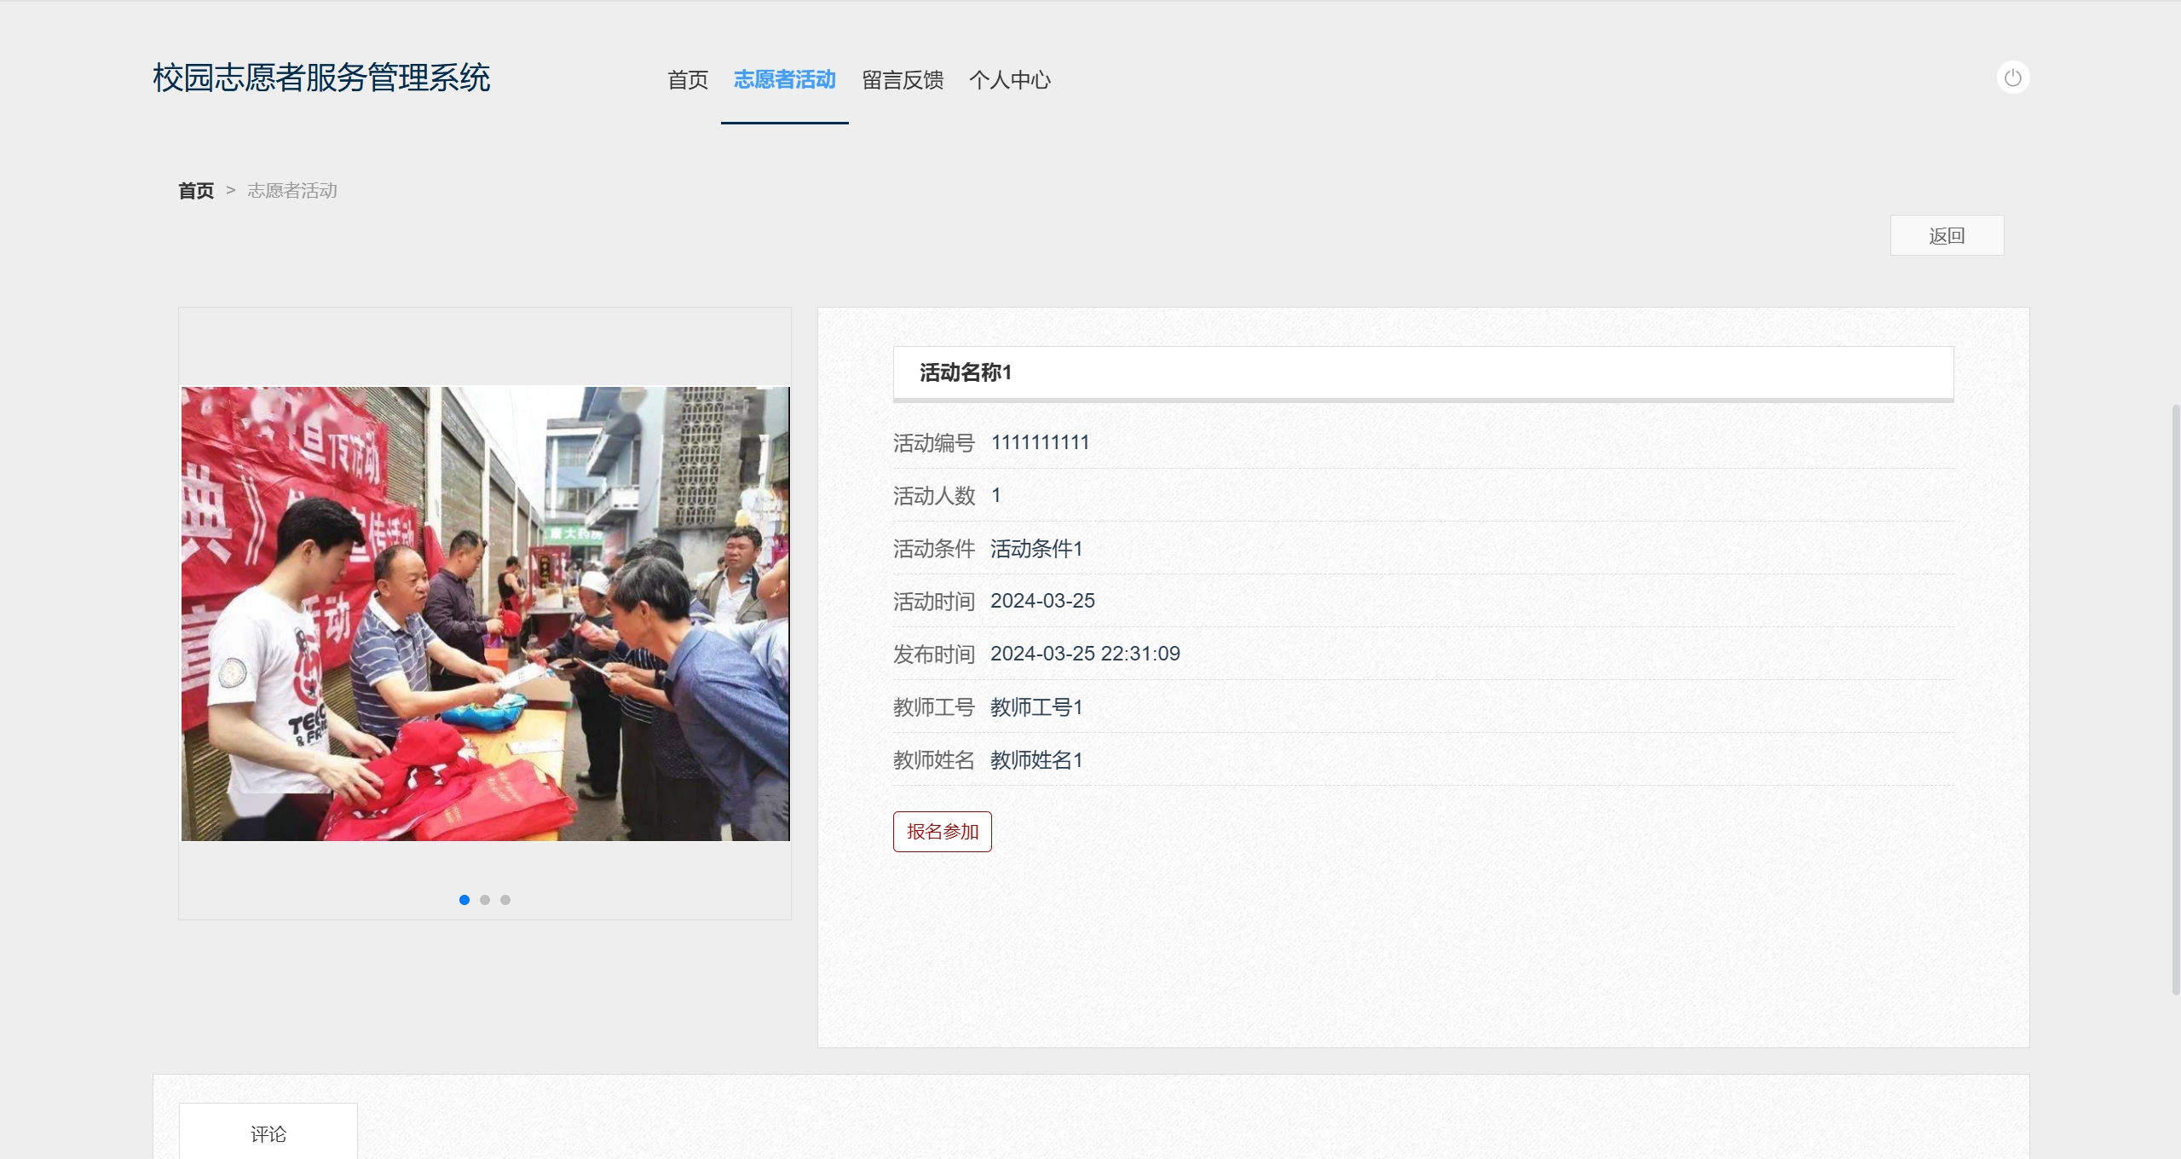Click the 报名参加 sign-up button
The height and width of the screenshot is (1159, 2181).
943,831
